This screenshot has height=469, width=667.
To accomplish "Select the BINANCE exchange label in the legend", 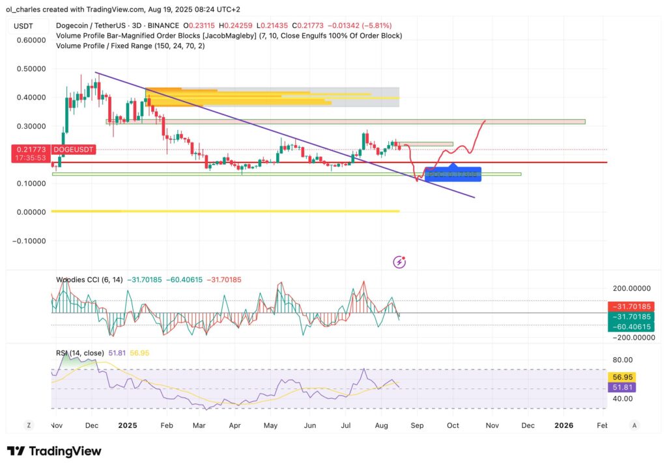I will coord(165,25).
